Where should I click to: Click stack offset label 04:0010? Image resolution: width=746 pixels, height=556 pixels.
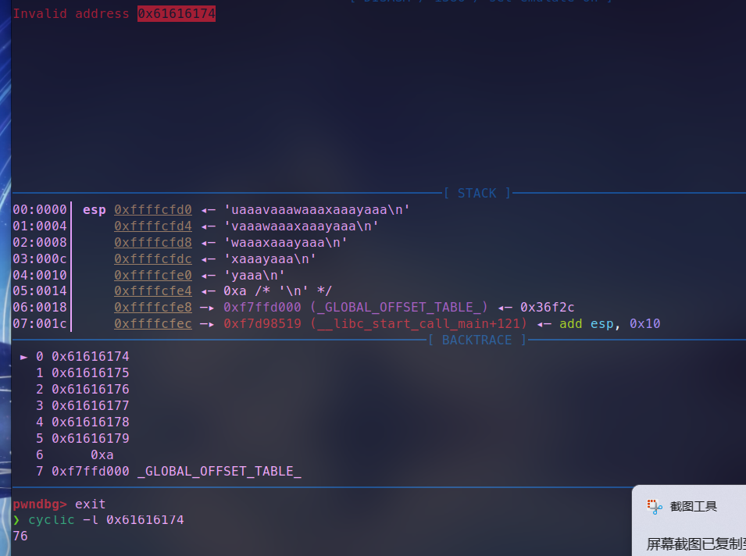point(40,276)
